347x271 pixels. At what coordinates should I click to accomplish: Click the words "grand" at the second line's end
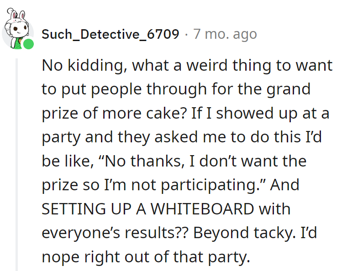(x=288, y=89)
